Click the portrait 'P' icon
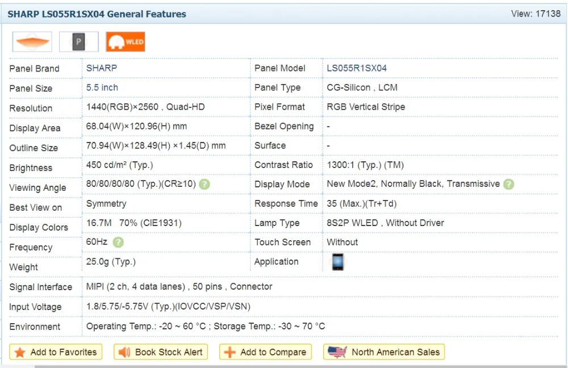 point(78,41)
